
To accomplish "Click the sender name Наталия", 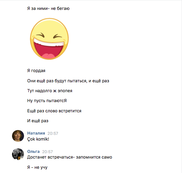I will point(36,133).
